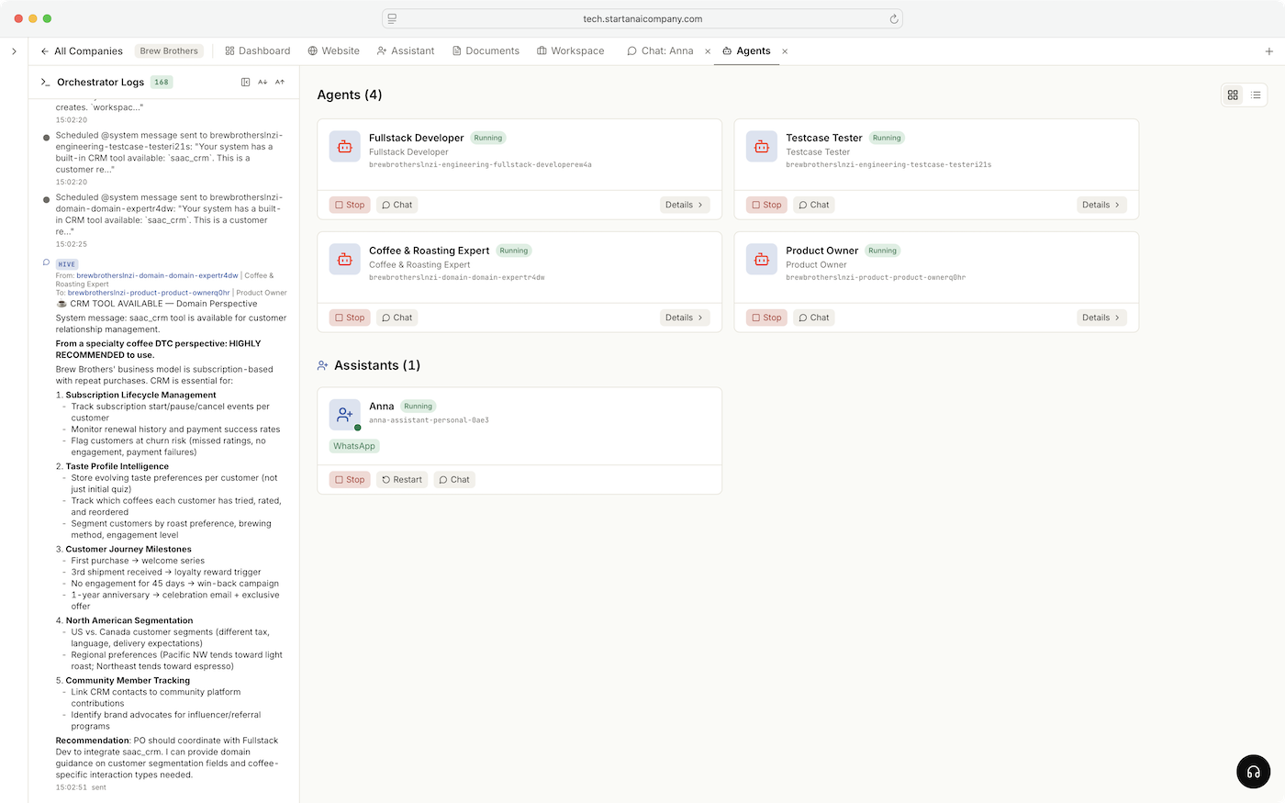1285x803 pixels.
Task: Switch to the Assistant tab
Action: (406, 51)
